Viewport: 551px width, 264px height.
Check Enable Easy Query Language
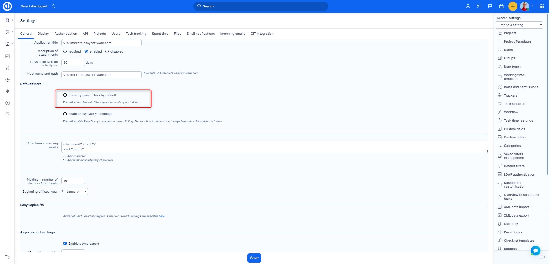click(65, 114)
